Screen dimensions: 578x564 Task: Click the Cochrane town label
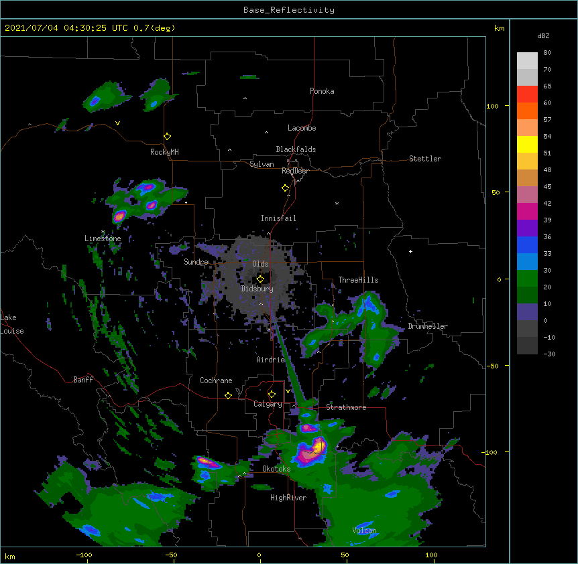click(216, 380)
